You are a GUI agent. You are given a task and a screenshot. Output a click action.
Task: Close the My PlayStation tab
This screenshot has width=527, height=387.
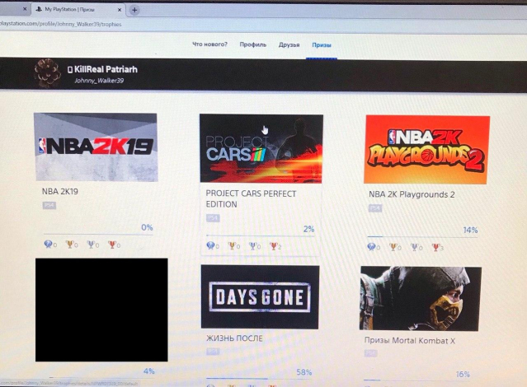[120, 10]
